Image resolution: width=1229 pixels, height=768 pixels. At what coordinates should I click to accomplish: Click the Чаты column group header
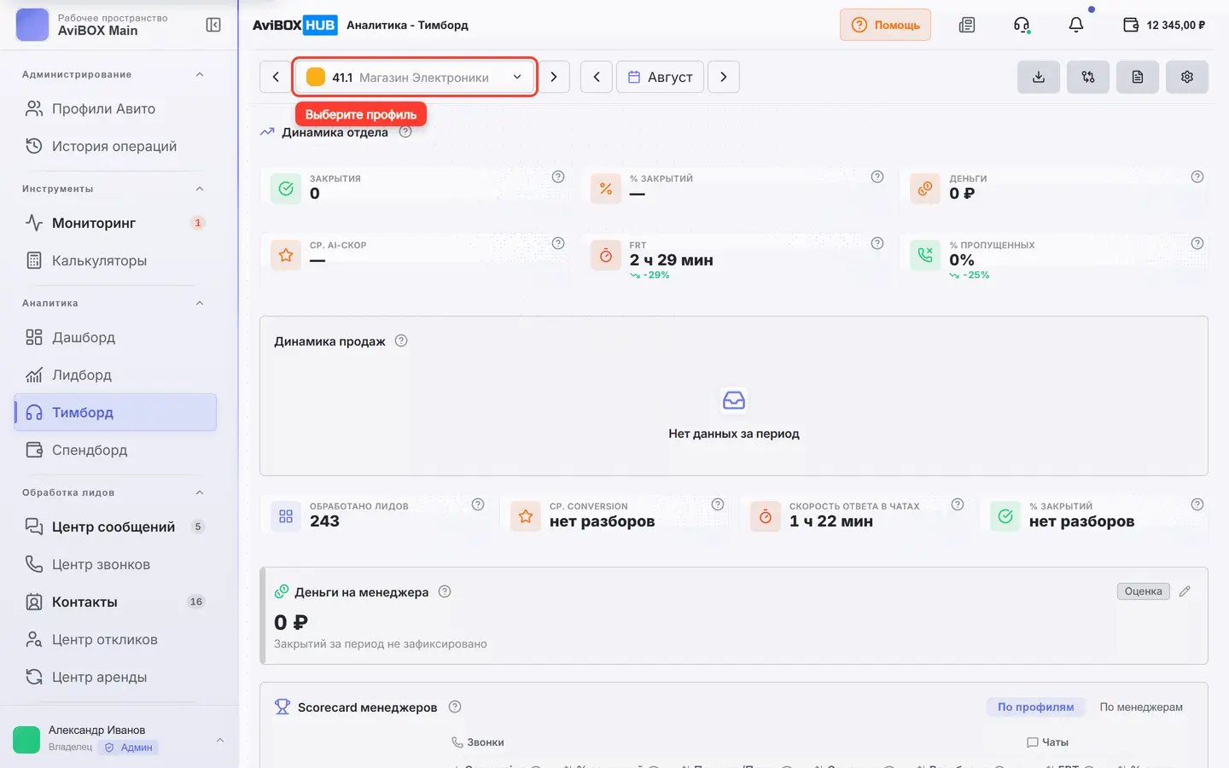point(1048,742)
